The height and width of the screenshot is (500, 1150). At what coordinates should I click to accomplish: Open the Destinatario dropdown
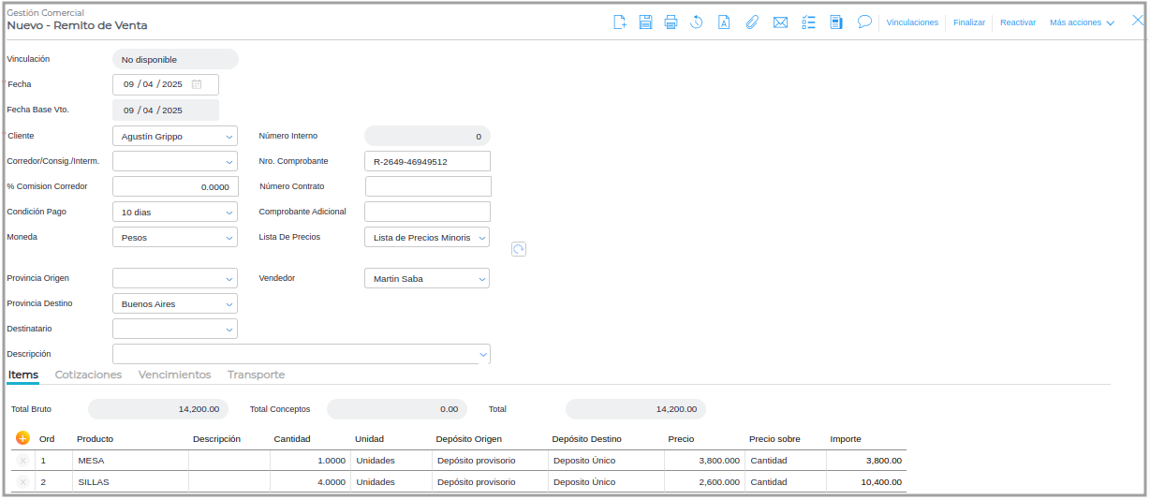(175, 330)
